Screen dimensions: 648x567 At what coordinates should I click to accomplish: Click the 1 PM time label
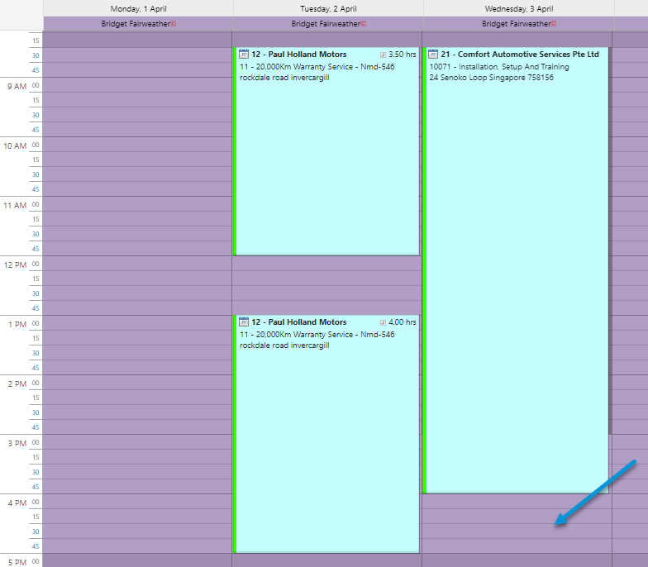(x=17, y=324)
